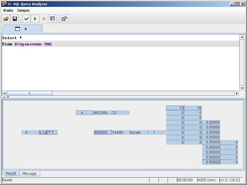The height and width of the screenshot is (185, 247).
Task: Click the editor horizontal scrollbar thumb
Action: 29,93
